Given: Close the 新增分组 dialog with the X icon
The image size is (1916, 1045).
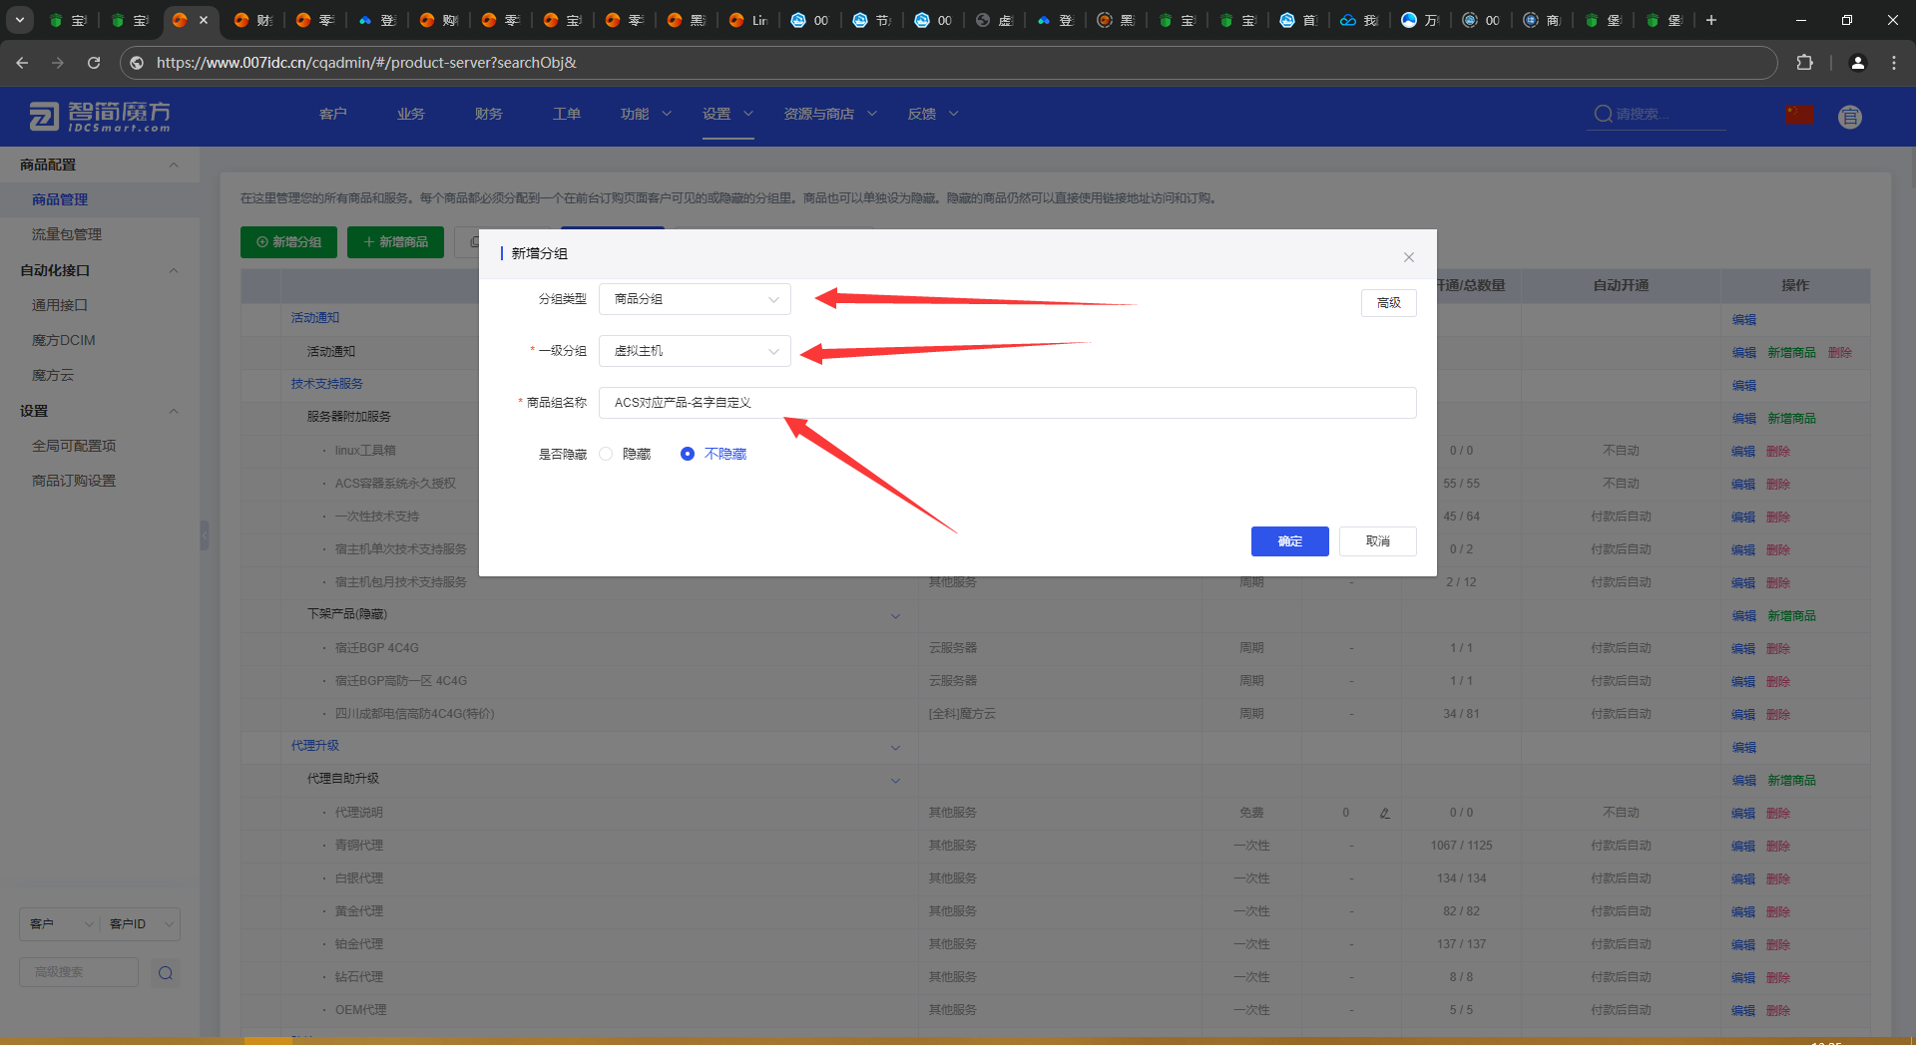Looking at the screenshot, I should tap(1408, 257).
